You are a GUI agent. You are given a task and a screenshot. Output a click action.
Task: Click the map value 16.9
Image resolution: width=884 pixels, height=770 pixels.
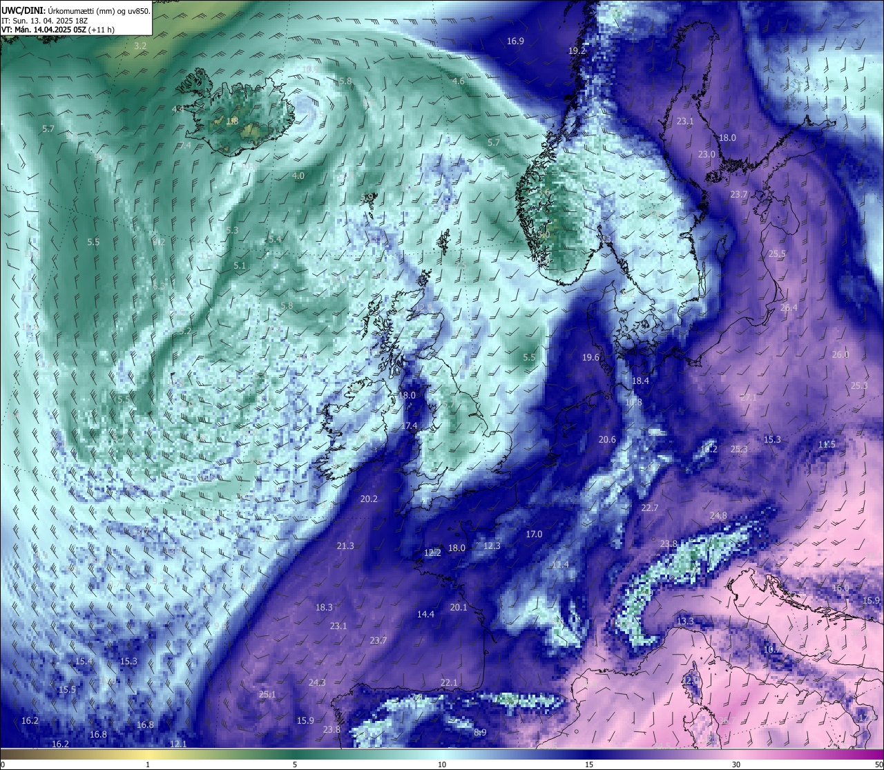(x=515, y=41)
